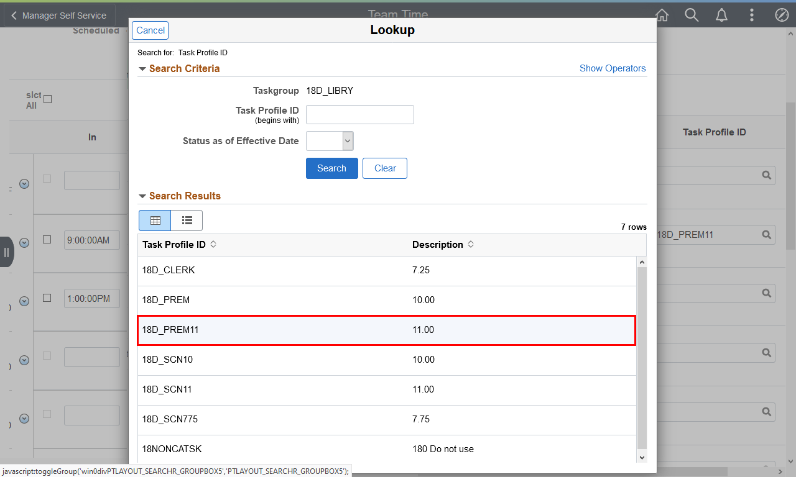Go back to Manager Self Service
Viewport: 796px width, 477px height.
59,16
